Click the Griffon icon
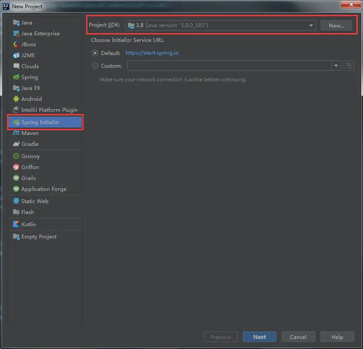363x349 pixels. tap(16, 167)
